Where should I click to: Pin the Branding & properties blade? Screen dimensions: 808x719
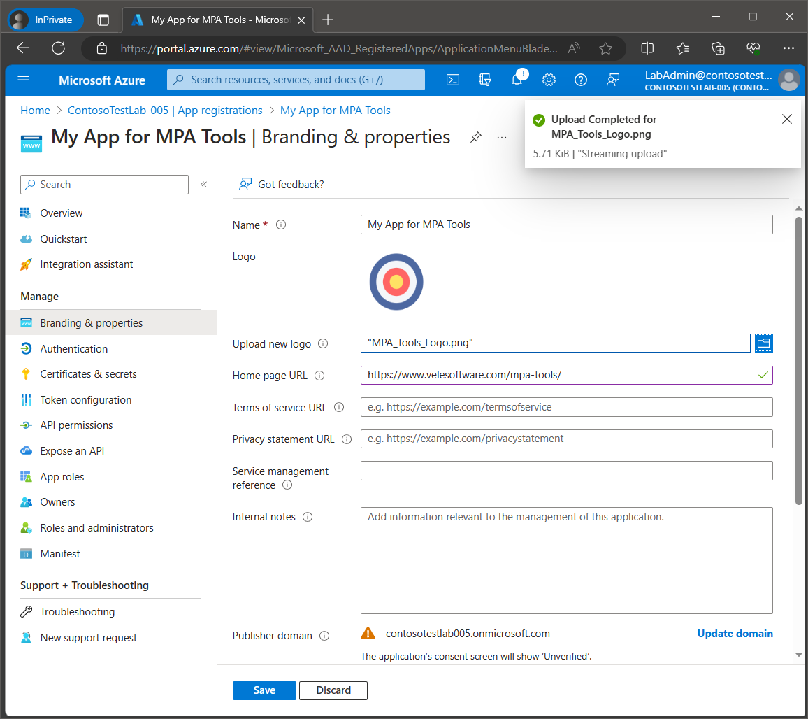tap(475, 137)
